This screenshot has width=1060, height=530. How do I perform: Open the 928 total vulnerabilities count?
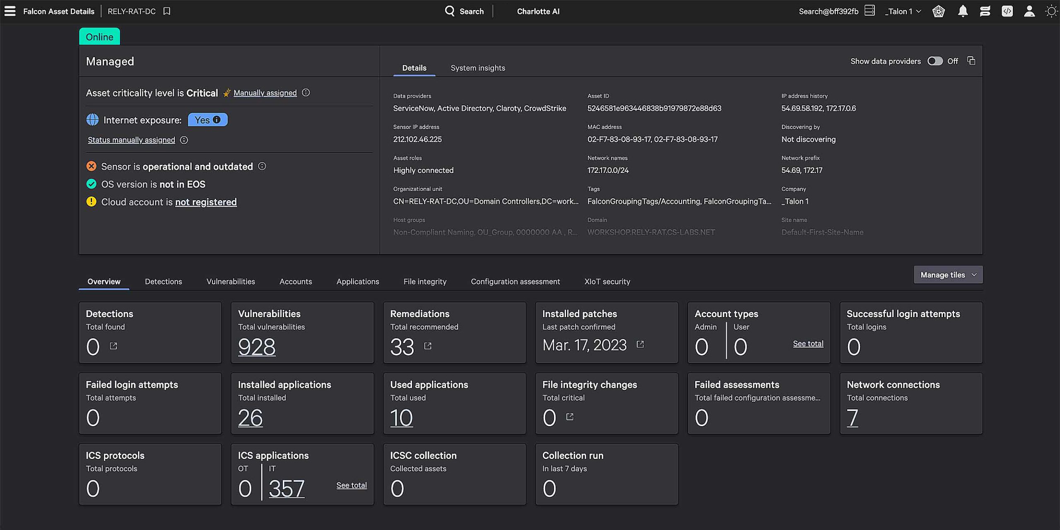[x=257, y=347]
